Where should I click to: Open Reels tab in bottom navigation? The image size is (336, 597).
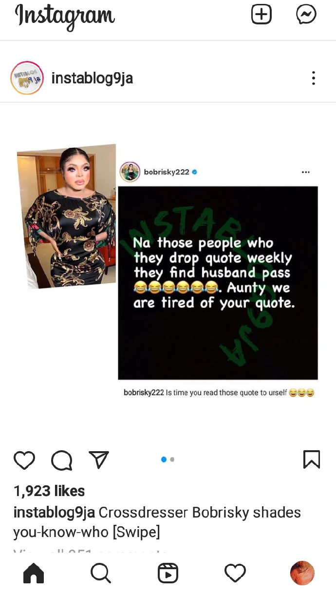click(168, 574)
